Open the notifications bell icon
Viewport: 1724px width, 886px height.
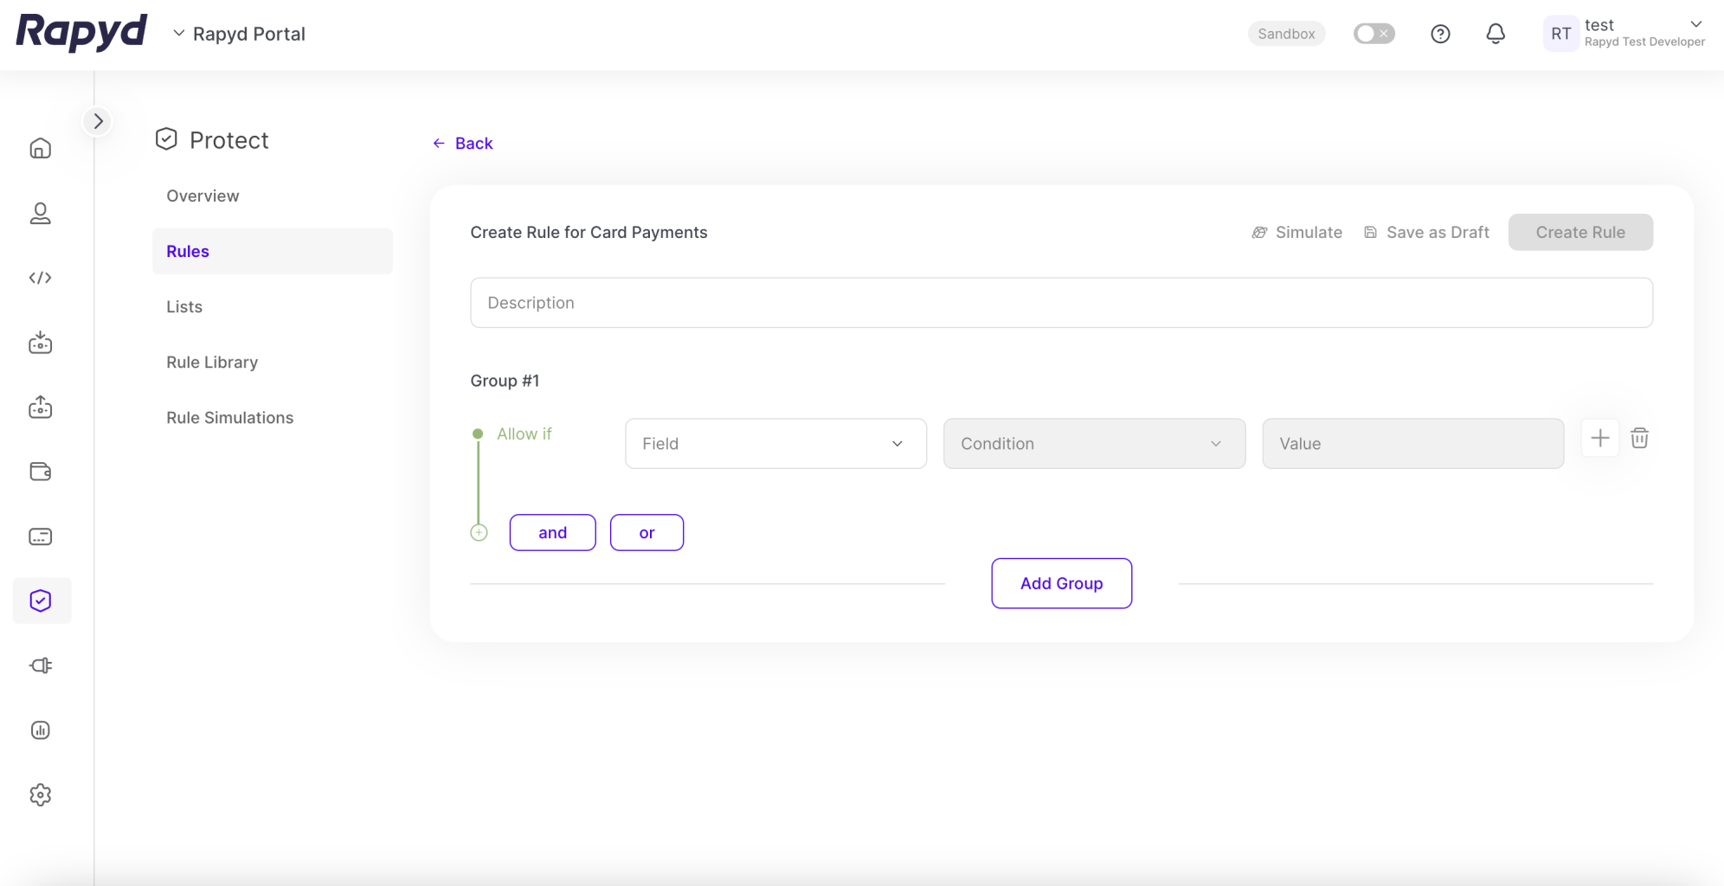1495,34
